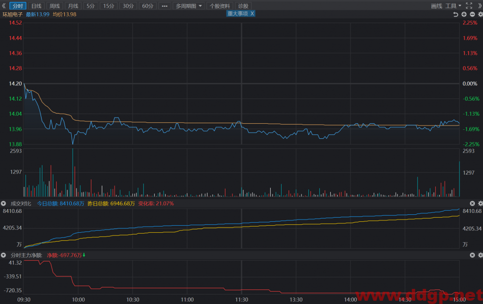Screen dimensions: 483x304
Task: Collapse the 分时主力净额 panel arrow
Action: tap(3, 255)
